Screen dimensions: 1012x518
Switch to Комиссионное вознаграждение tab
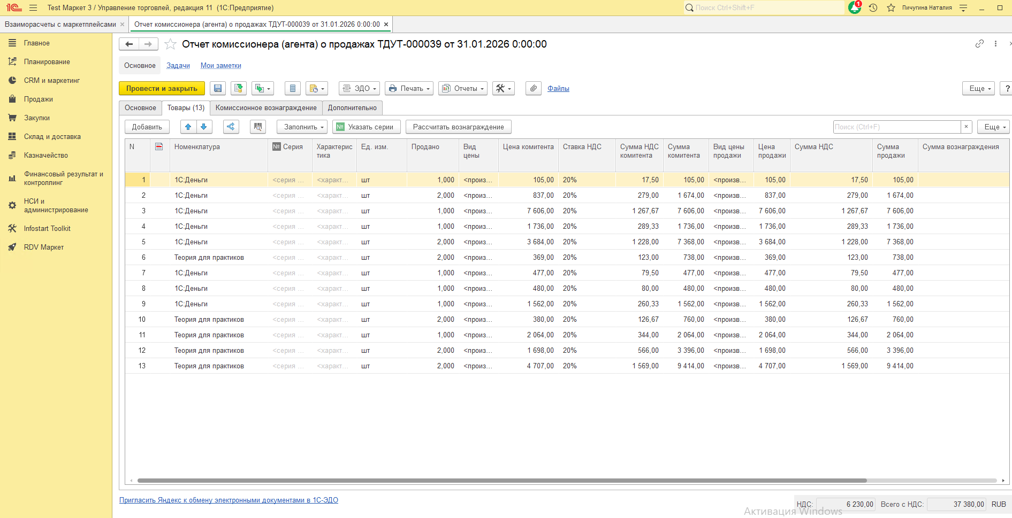click(266, 108)
